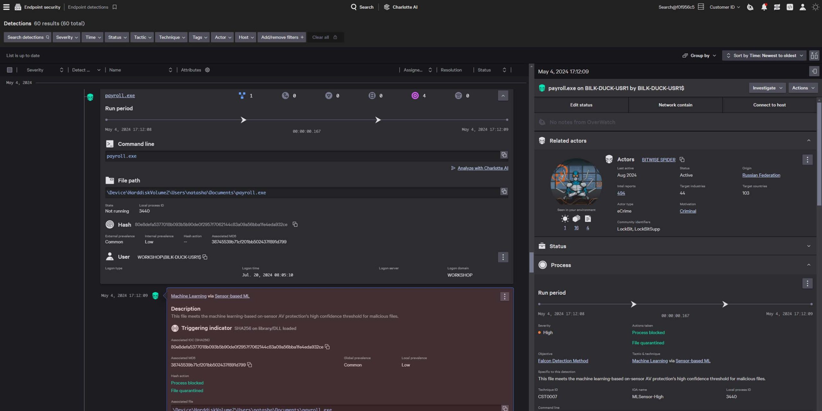Image resolution: width=822 pixels, height=411 pixels.
Task: Open attributes settings gear
Action: (207, 70)
